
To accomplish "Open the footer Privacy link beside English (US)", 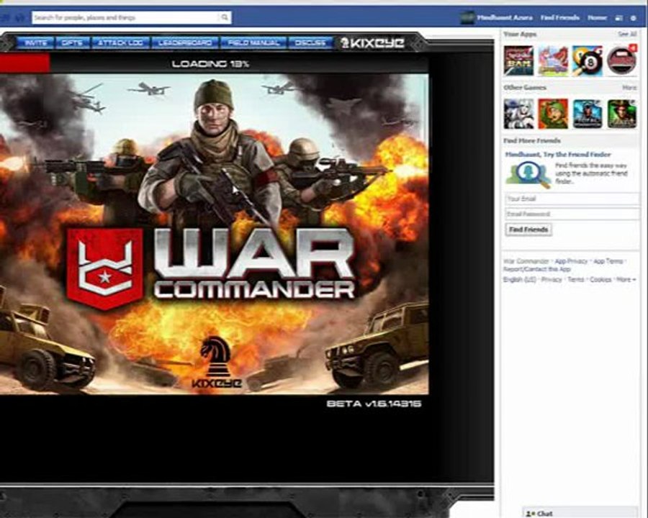I will coord(552,280).
